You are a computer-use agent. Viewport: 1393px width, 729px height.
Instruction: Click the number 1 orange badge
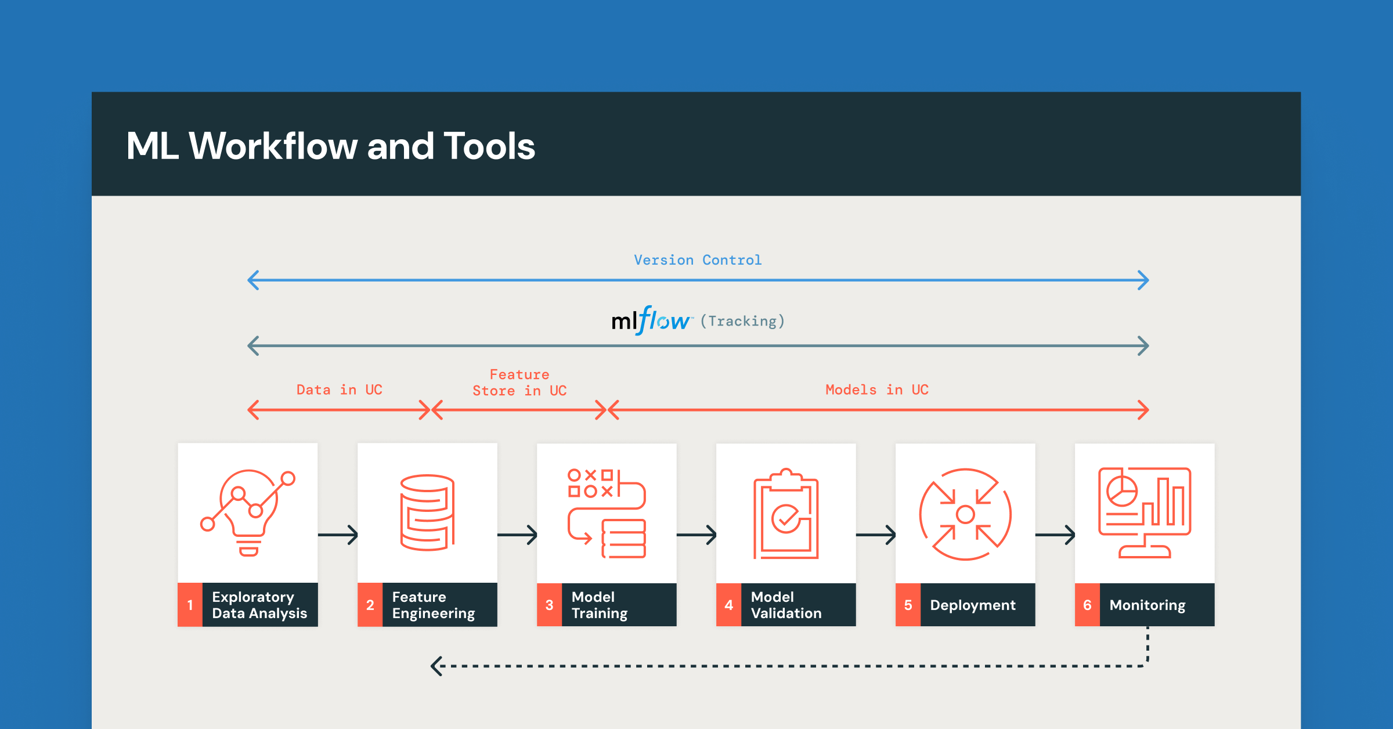click(190, 605)
